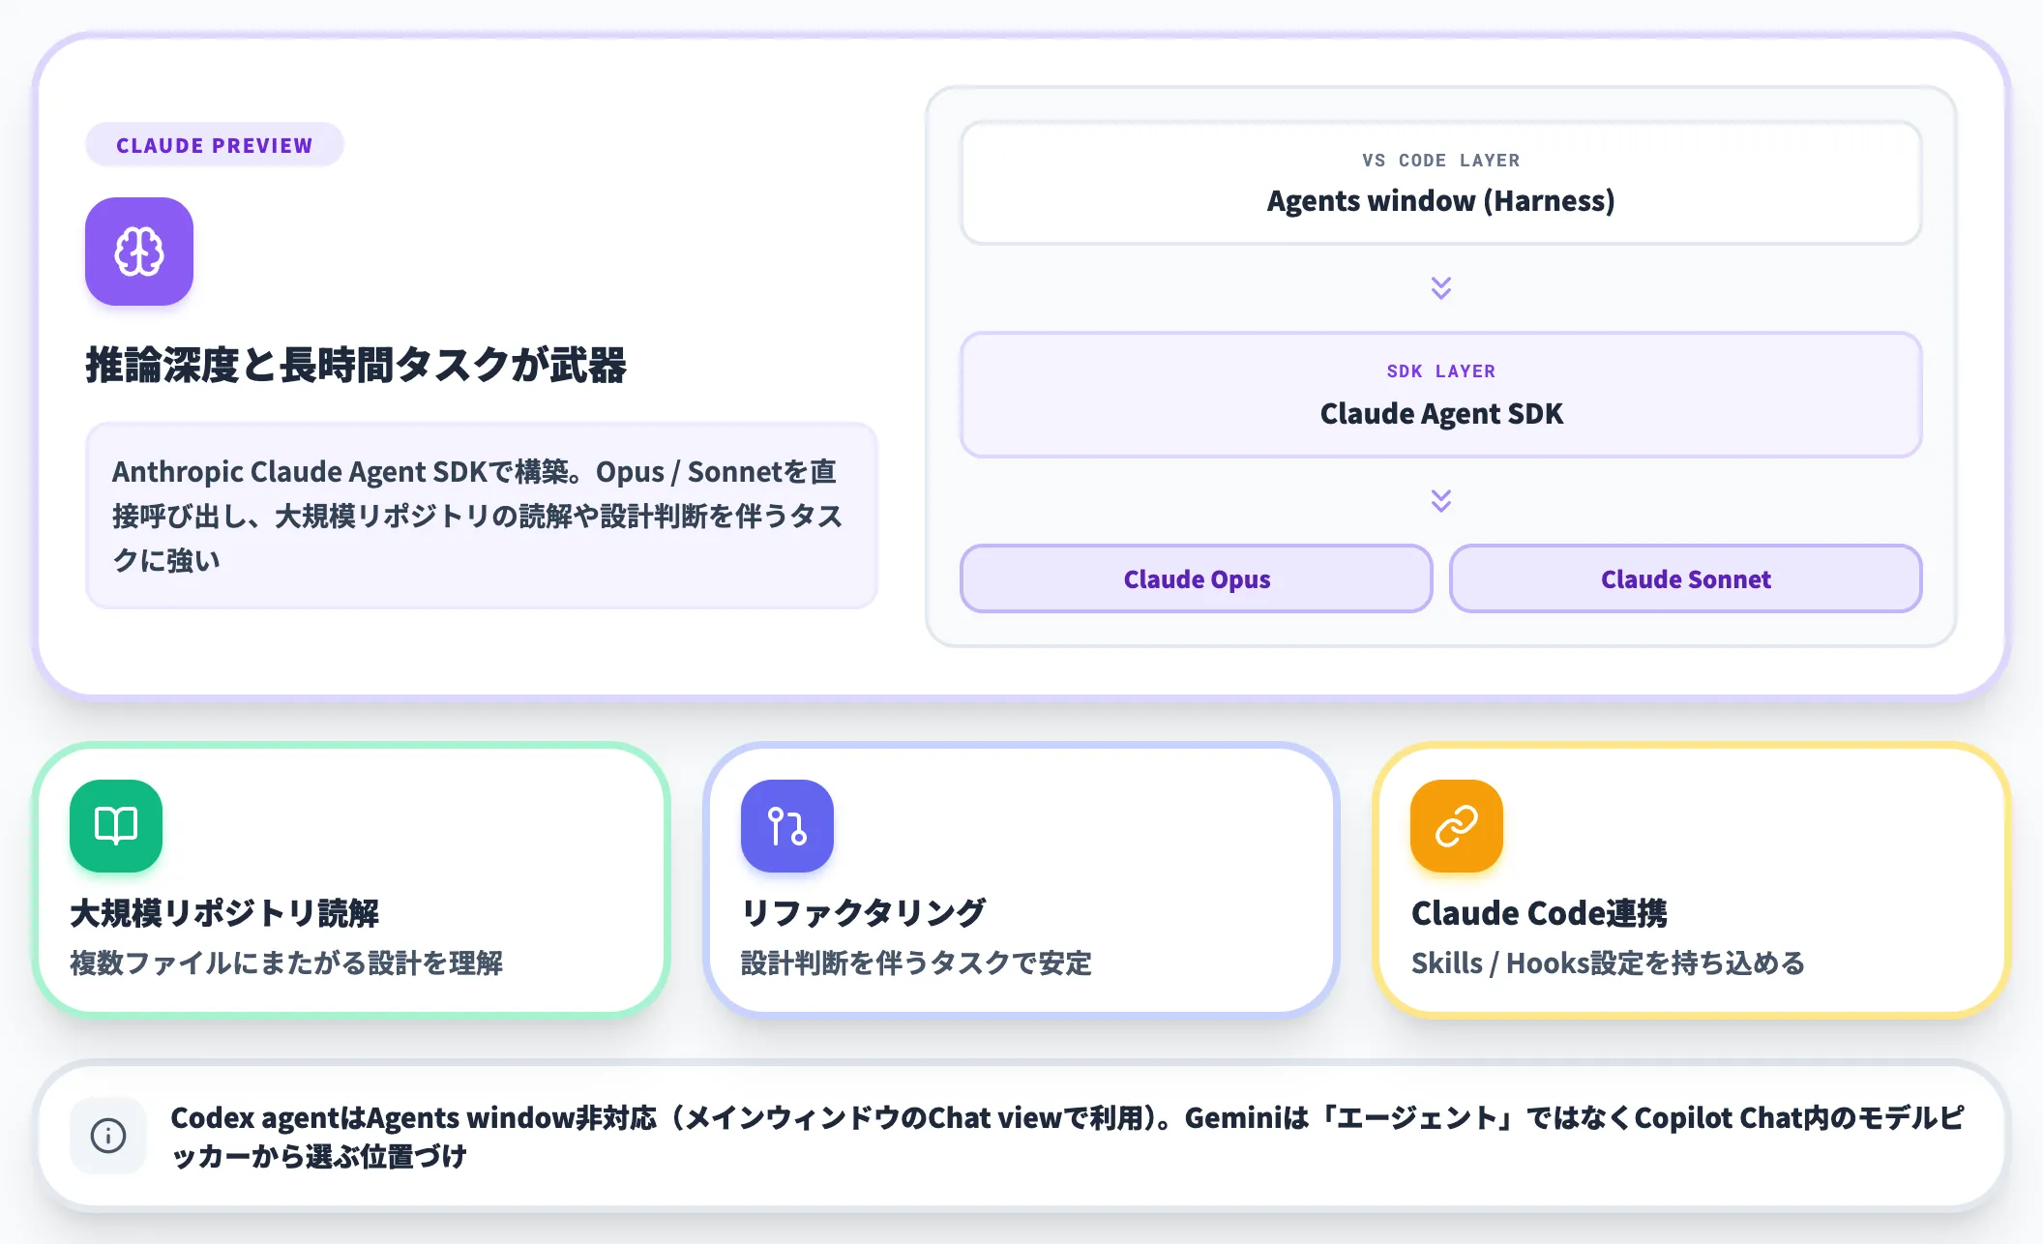Click the Codex agent note text

(1068, 1137)
